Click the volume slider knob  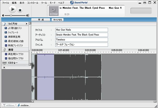pyautogui.click(x=11, y=15)
